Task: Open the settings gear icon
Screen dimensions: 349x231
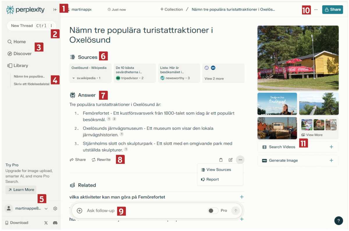Action: (55, 209)
